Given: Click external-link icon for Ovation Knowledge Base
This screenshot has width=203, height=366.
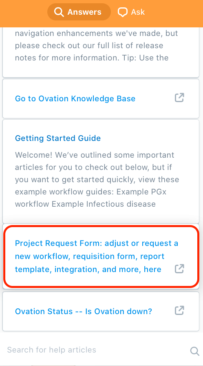Looking at the screenshot, I should pyautogui.click(x=179, y=98).
